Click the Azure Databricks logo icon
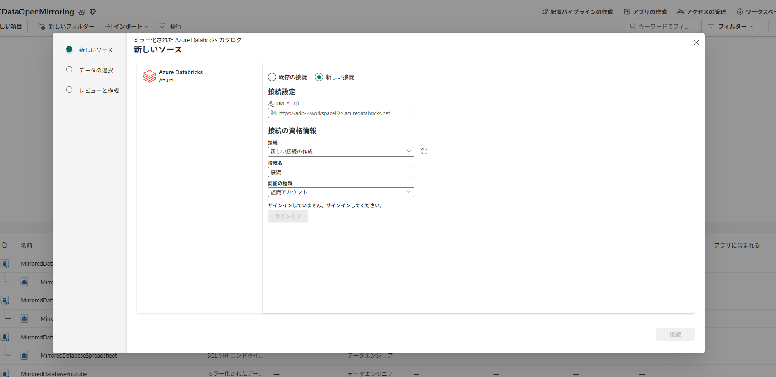Image resolution: width=776 pixels, height=377 pixels. pos(149,76)
